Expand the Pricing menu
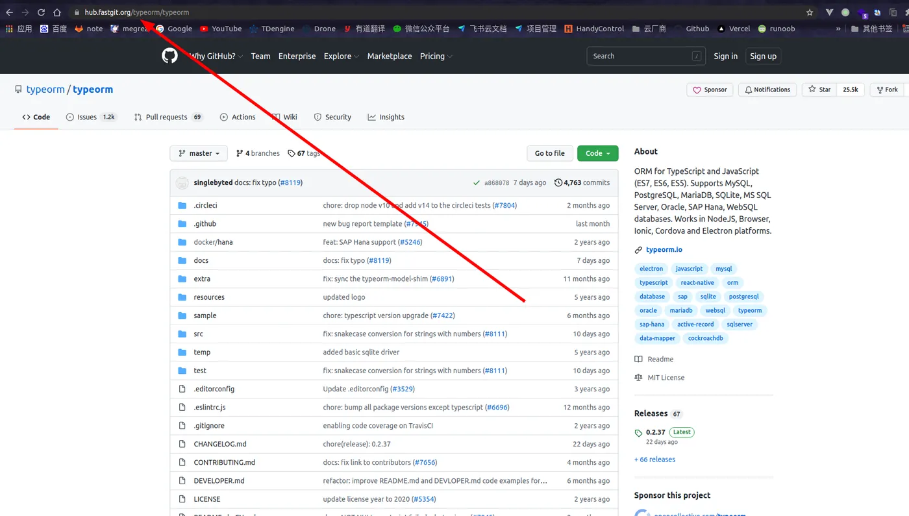 (436, 56)
